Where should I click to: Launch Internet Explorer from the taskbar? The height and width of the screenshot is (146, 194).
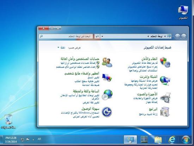[172, 140]
